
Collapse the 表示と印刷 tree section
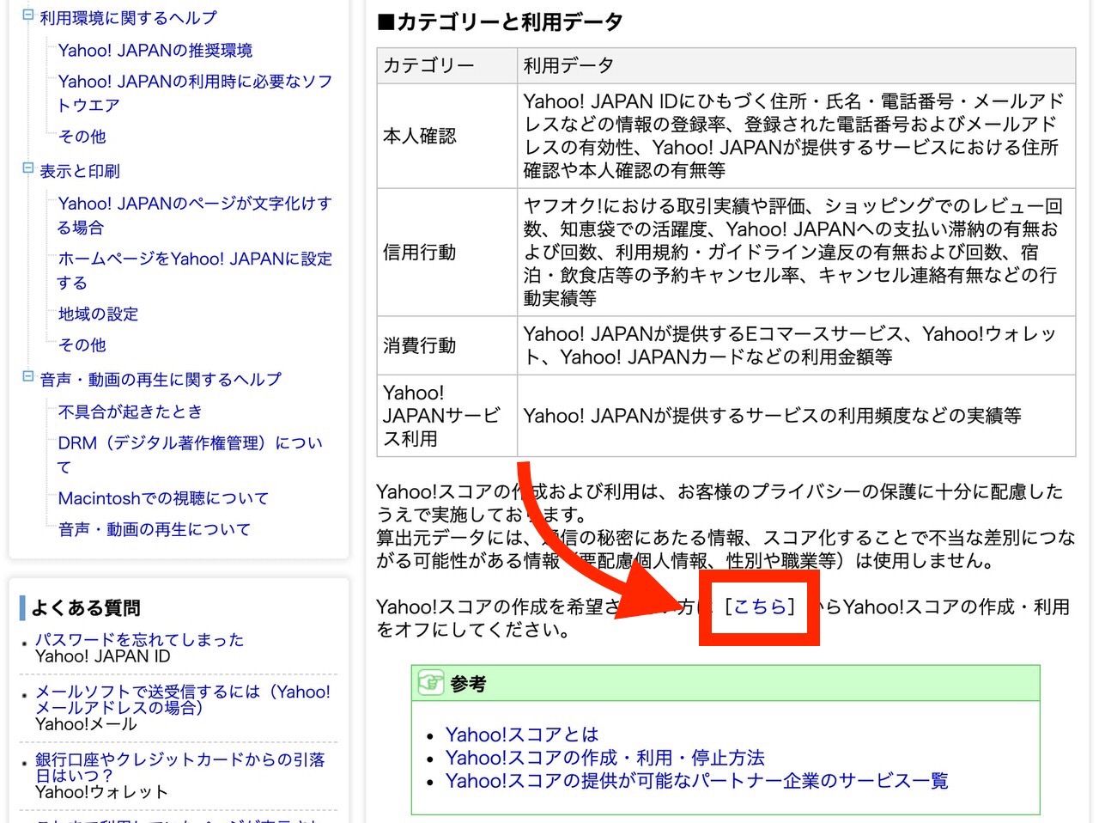click(x=27, y=168)
